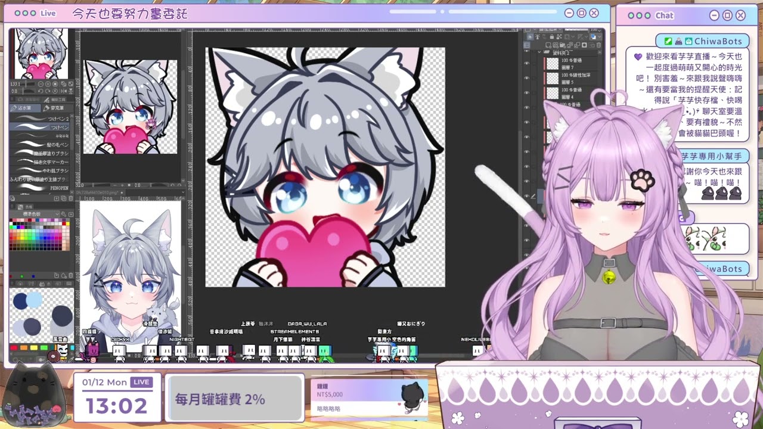Click the pen edit-indicator on bottom layer row
Screen dimensions: 763x429
click(533, 195)
